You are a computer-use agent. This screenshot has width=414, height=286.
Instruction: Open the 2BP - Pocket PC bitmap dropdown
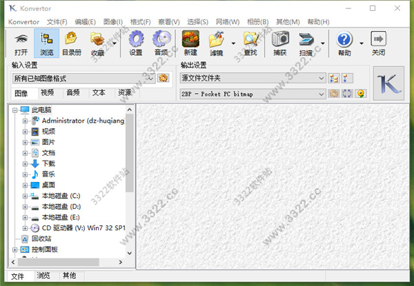coord(253,94)
